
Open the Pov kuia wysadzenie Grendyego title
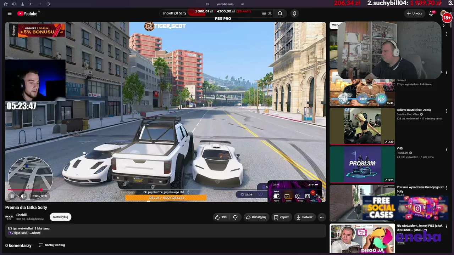pos(420,189)
